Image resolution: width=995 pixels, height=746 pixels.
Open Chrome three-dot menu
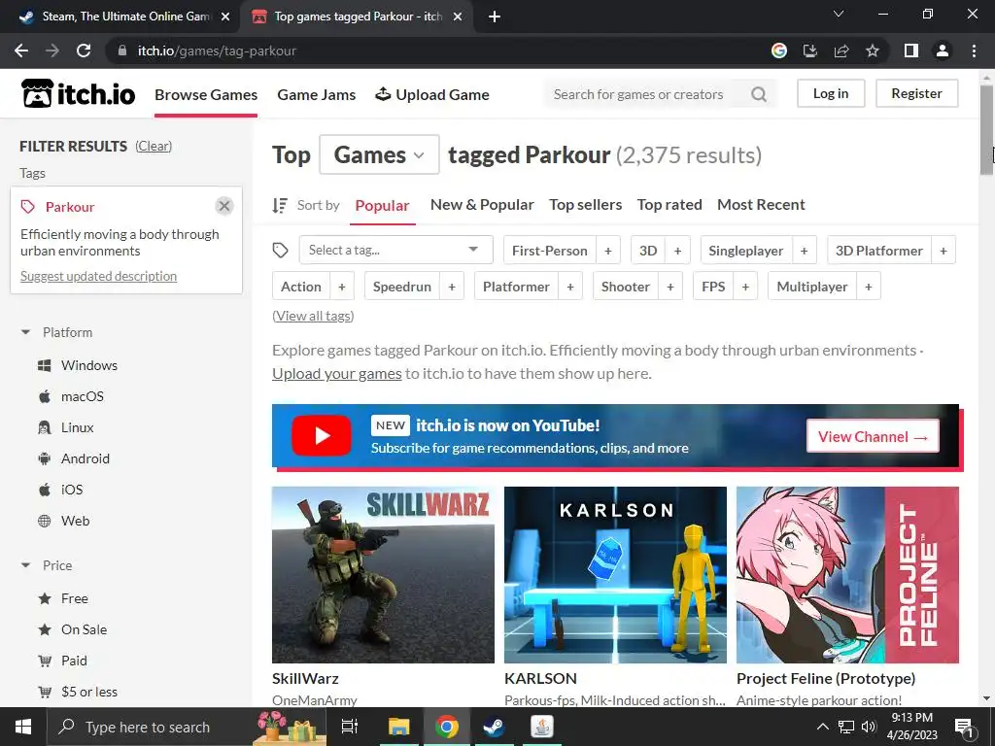(x=974, y=51)
